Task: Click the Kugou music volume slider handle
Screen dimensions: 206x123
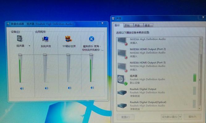Action: tap(91, 55)
